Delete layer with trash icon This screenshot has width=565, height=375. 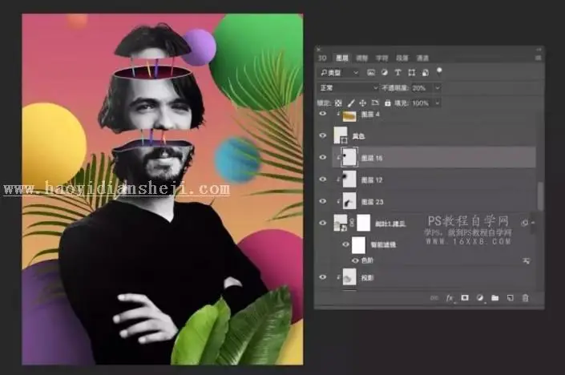[526, 298]
